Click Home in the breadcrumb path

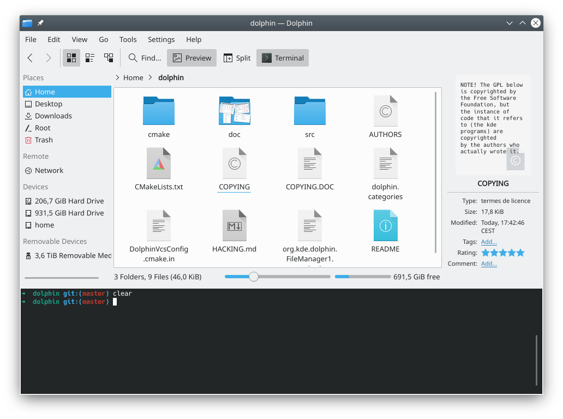tap(133, 77)
